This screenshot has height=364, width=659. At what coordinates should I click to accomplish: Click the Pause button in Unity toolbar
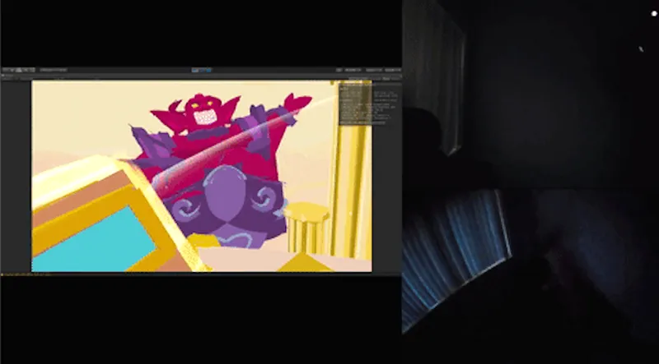pos(202,71)
